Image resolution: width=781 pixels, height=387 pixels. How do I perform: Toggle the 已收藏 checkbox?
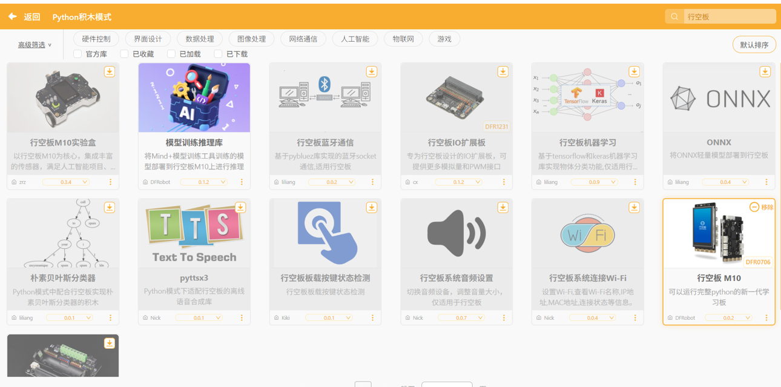point(124,54)
